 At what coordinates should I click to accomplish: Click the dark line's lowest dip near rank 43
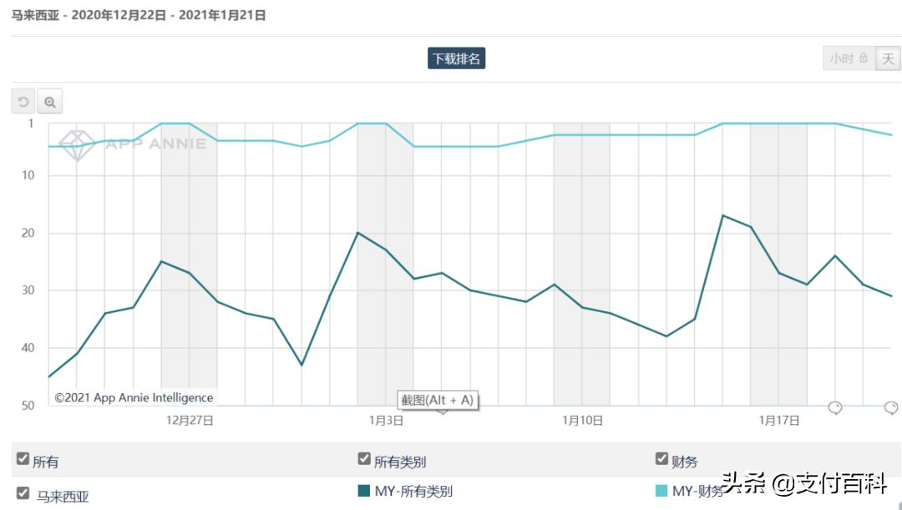click(302, 365)
